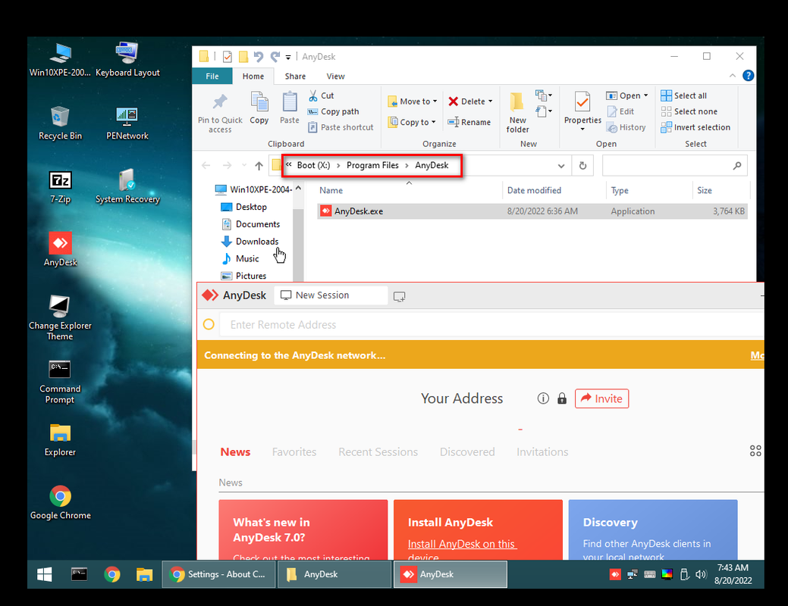
Task: Click Paste shortcut in the ribbon
Action: (341, 127)
